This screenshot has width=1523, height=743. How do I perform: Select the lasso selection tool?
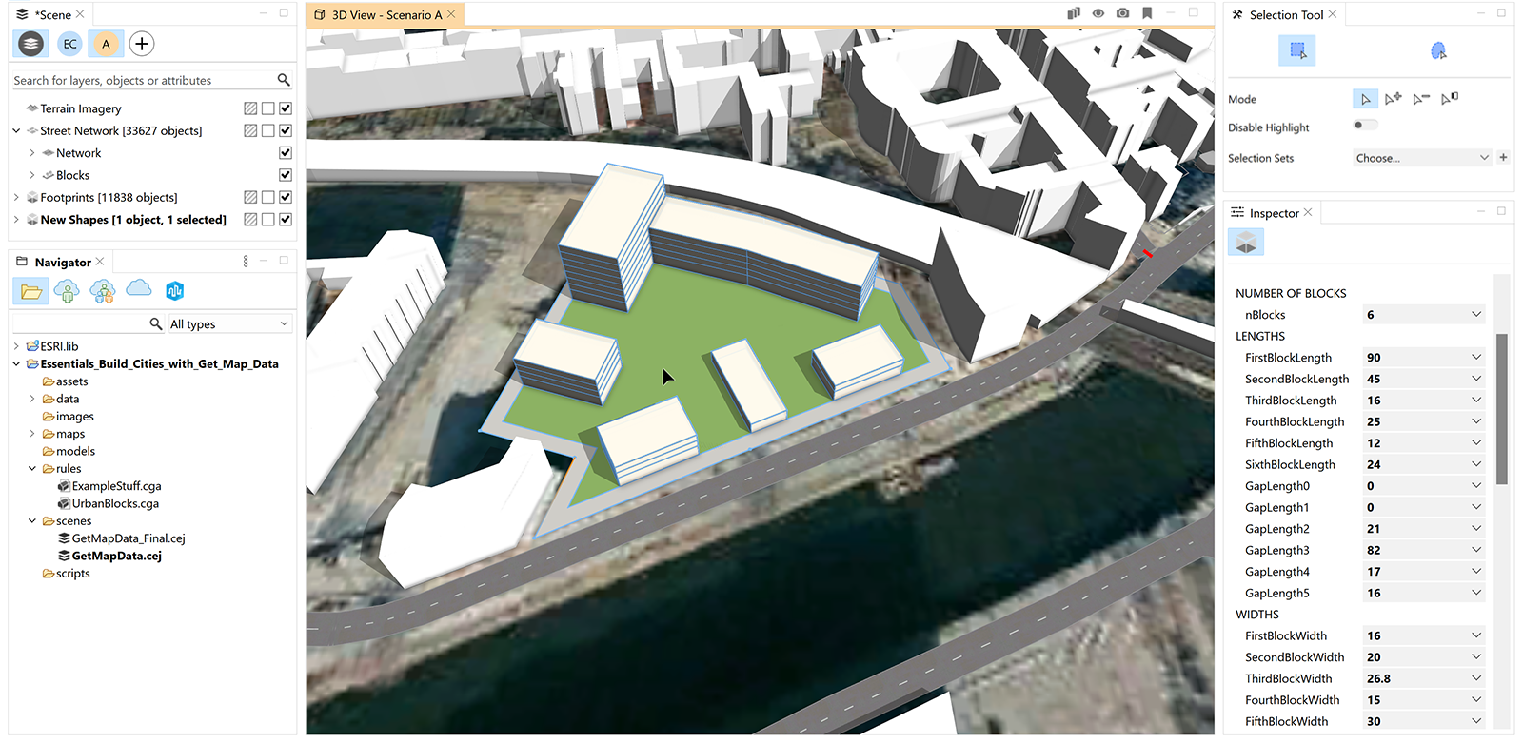click(x=1437, y=50)
